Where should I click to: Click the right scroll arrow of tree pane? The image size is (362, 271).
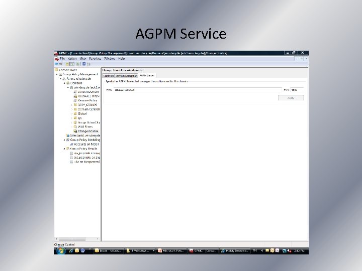click(98, 239)
